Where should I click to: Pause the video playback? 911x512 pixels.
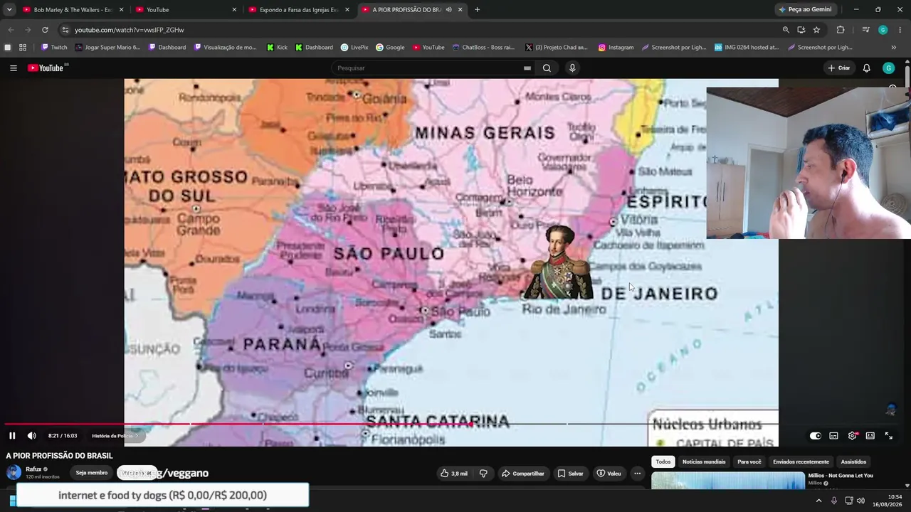pos(12,436)
